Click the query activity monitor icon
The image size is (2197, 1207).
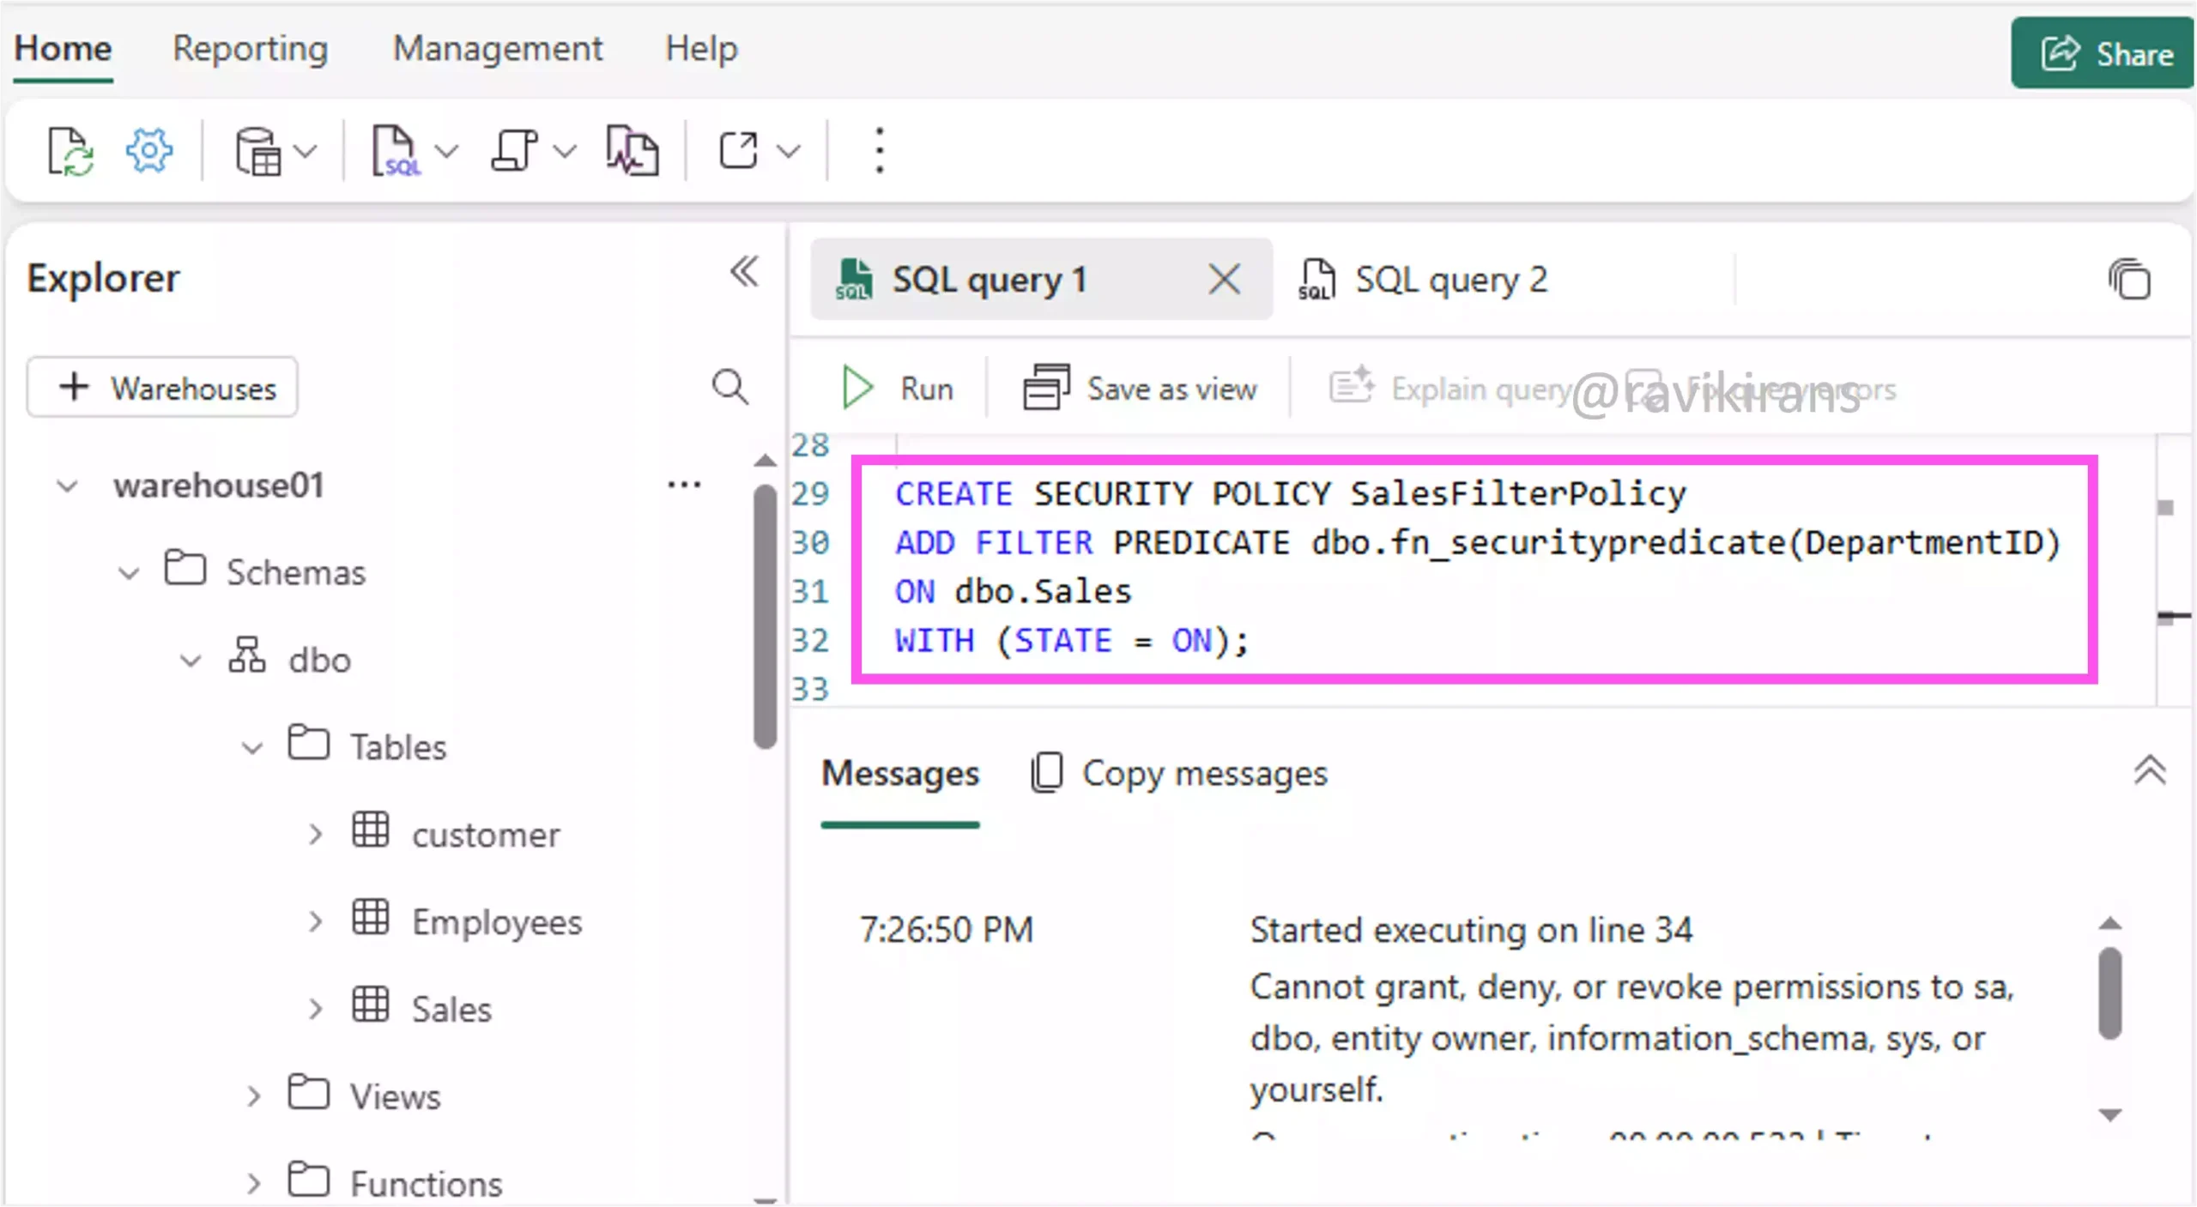coord(632,152)
